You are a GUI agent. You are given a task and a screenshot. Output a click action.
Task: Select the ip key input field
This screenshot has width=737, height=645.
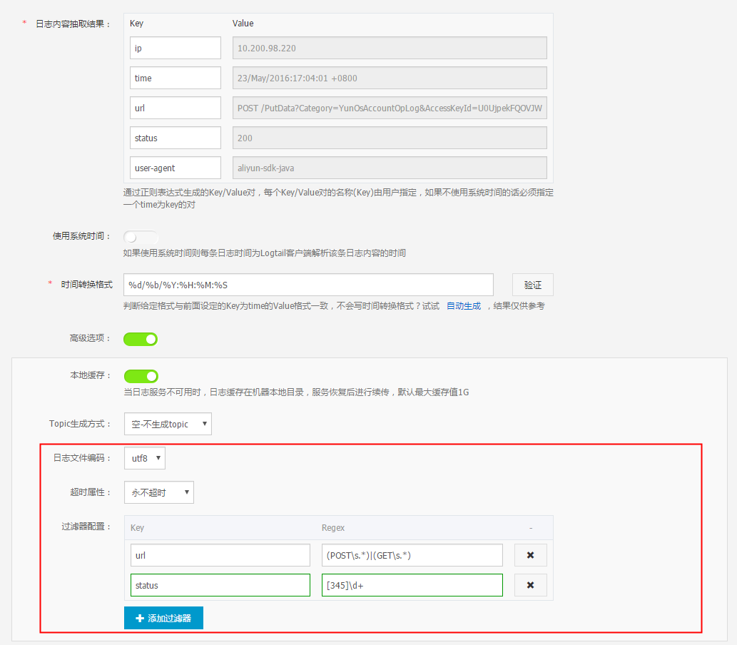point(175,47)
